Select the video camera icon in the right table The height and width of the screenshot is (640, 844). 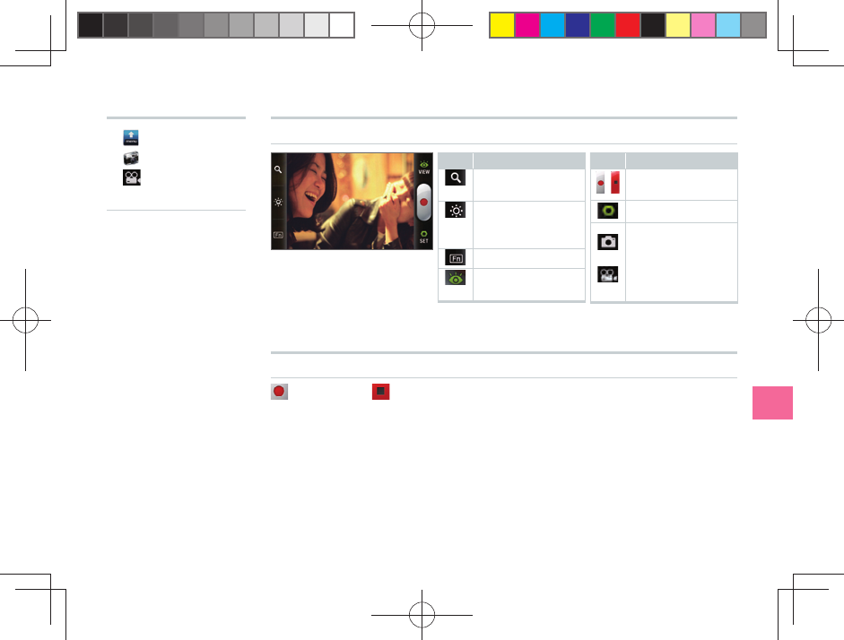coord(608,275)
